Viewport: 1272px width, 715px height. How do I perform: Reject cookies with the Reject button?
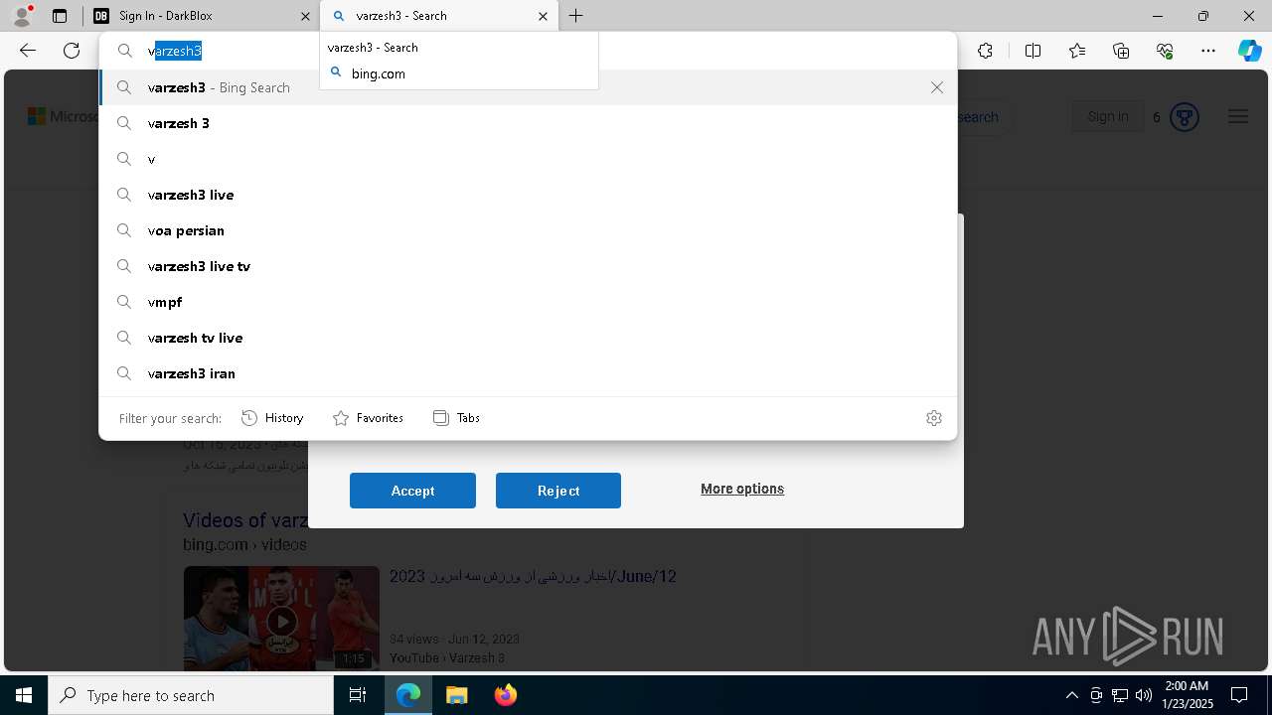[x=558, y=491]
